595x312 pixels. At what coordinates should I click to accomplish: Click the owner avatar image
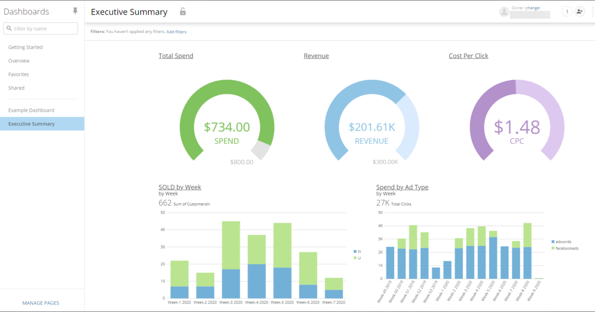coord(504,12)
